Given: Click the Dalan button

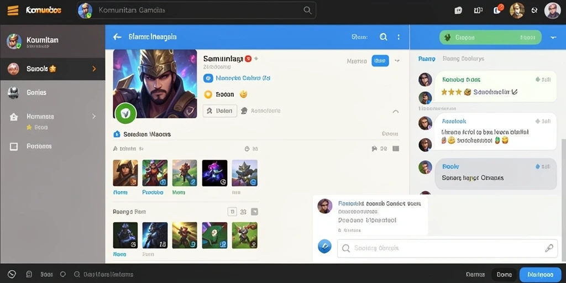Looking at the screenshot, I should pyautogui.click(x=220, y=111).
